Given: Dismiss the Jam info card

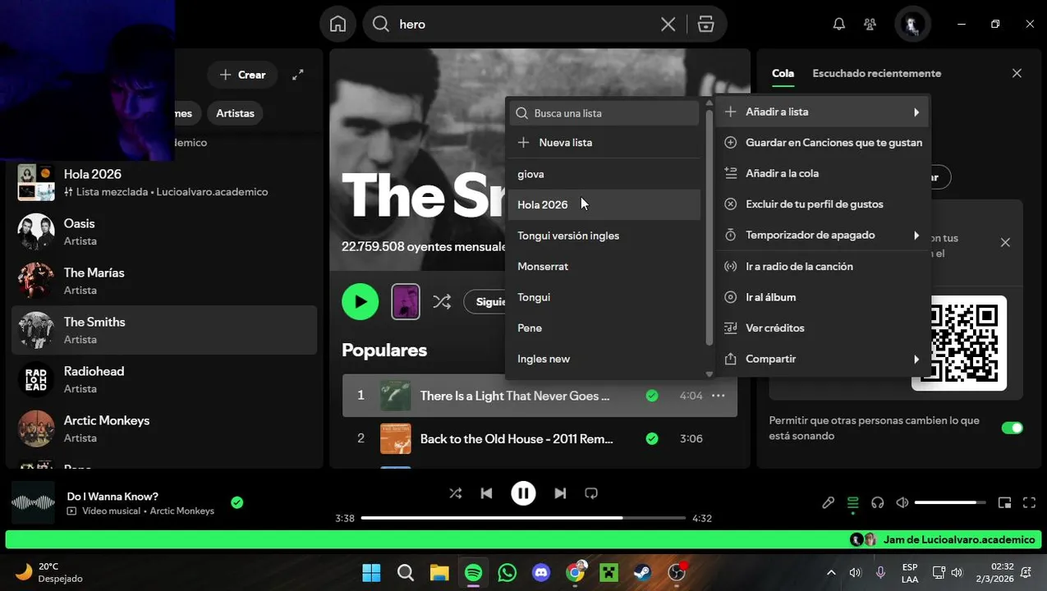Looking at the screenshot, I should coord(1005,242).
